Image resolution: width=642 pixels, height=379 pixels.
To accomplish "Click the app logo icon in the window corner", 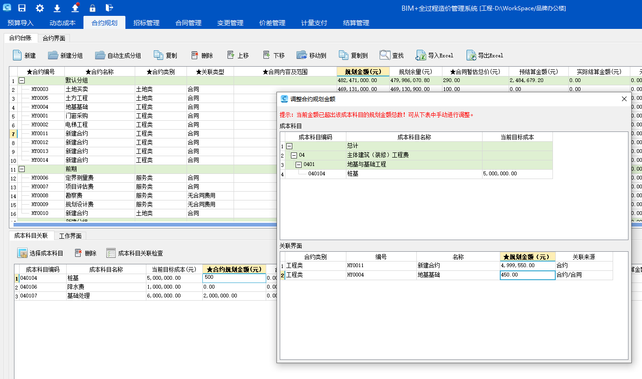I will pyautogui.click(x=7, y=8).
